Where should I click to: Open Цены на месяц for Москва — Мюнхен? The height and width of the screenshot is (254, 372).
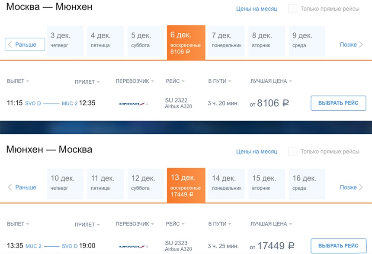[x=257, y=9]
